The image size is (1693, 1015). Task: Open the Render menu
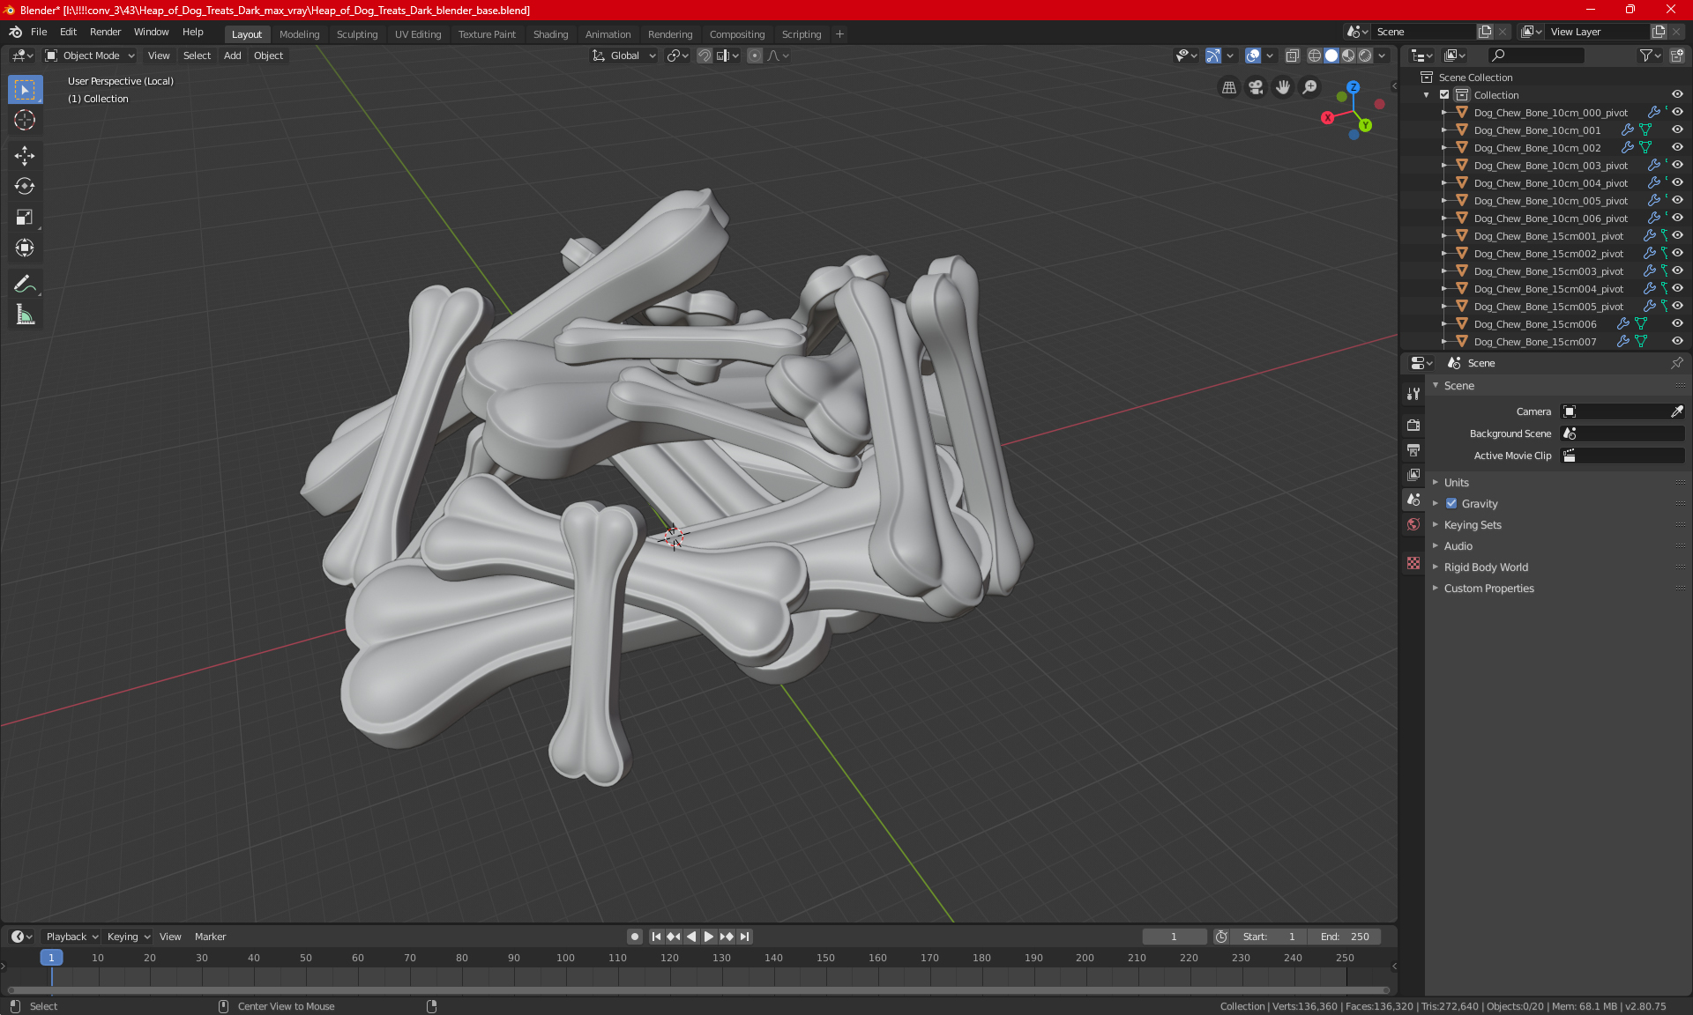coord(105,32)
